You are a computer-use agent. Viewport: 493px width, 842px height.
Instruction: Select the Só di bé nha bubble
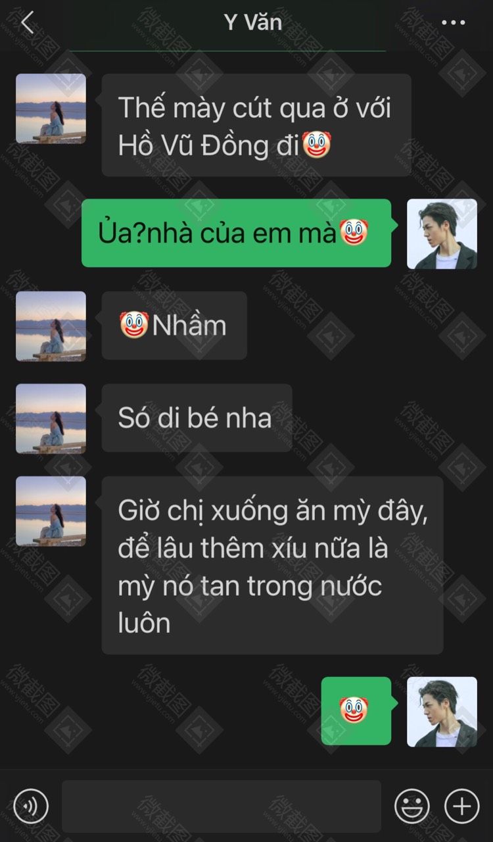pyautogui.click(x=197, y=418)
